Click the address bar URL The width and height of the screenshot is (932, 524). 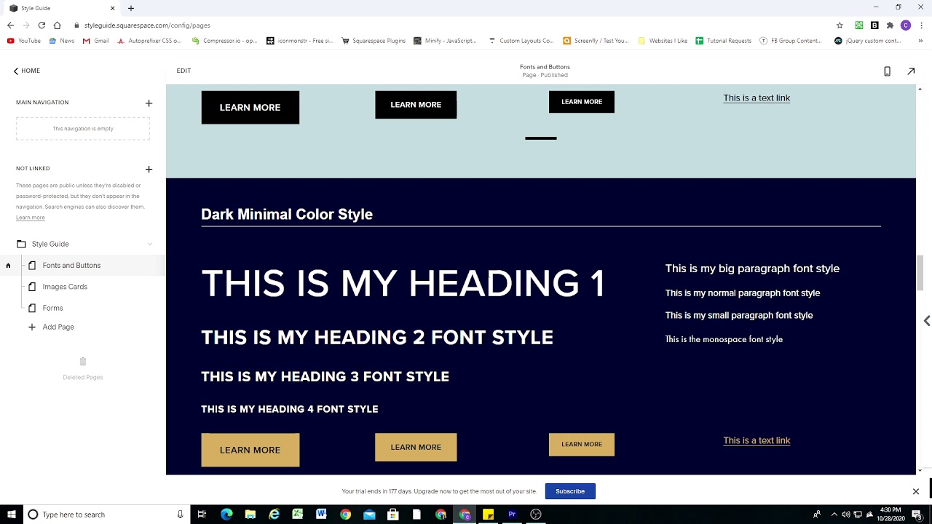tap(147, 25)
